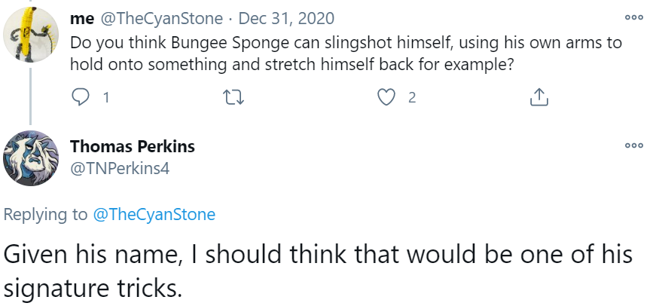
Task: Click the reply count number 1
Action: [105, 97]
